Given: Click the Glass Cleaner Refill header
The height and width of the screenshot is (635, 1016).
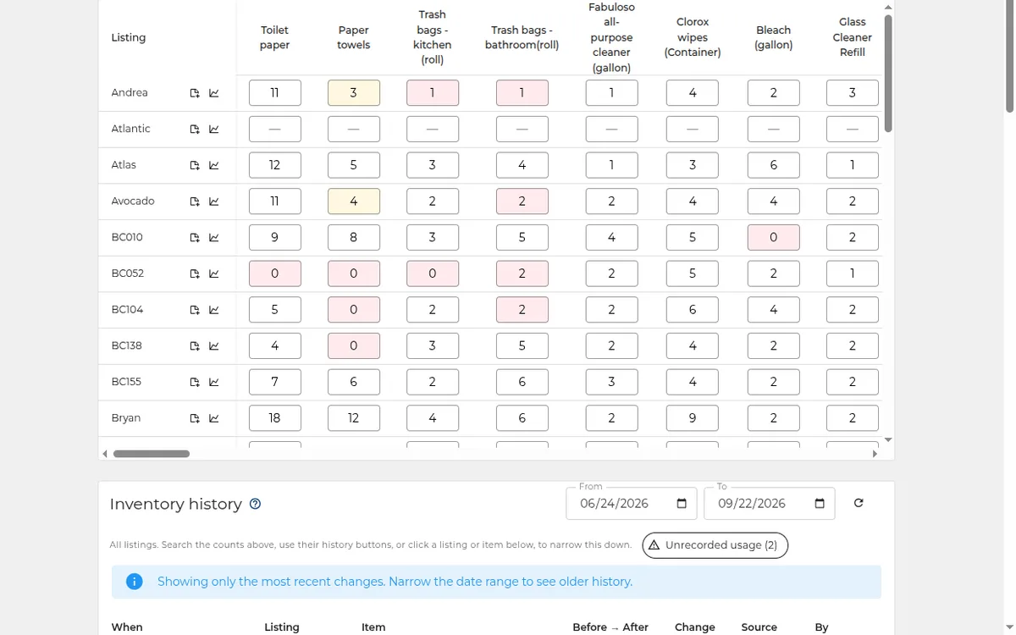Looking at the screenshot, I should pyautogui.click(x=853, y=37).
